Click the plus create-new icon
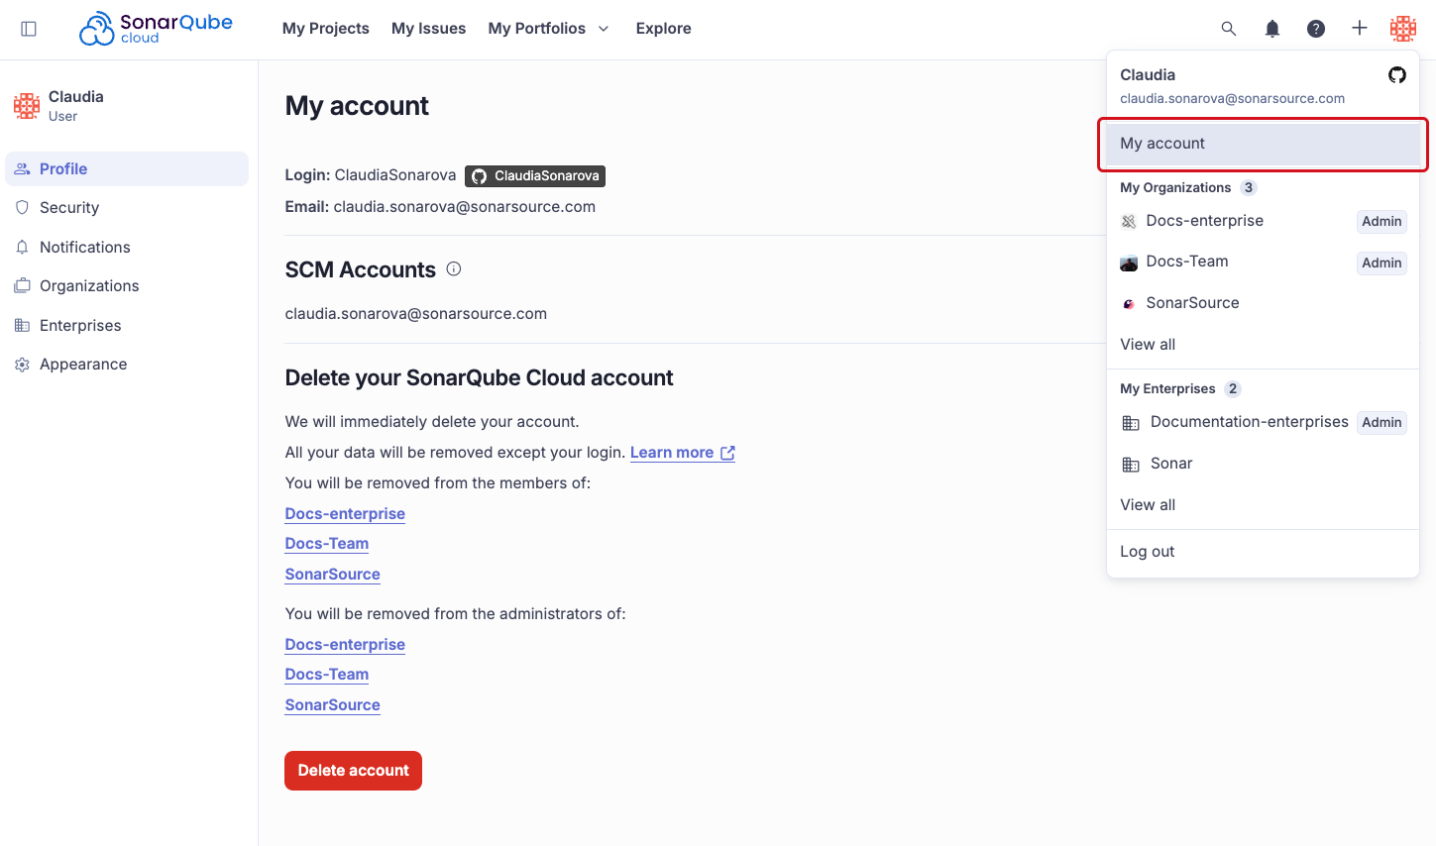This screenshot has width=1436, height=846. [1360, 29]
